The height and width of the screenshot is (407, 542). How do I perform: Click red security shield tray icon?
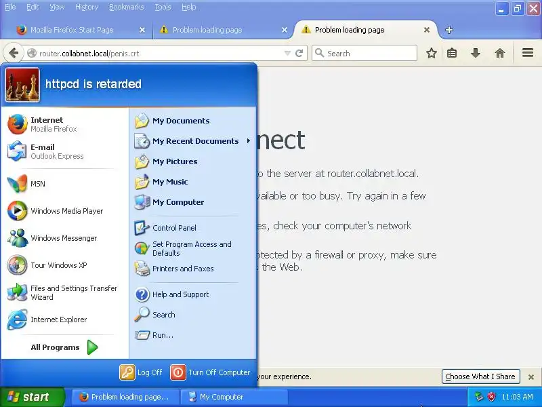tap(491, 397)
